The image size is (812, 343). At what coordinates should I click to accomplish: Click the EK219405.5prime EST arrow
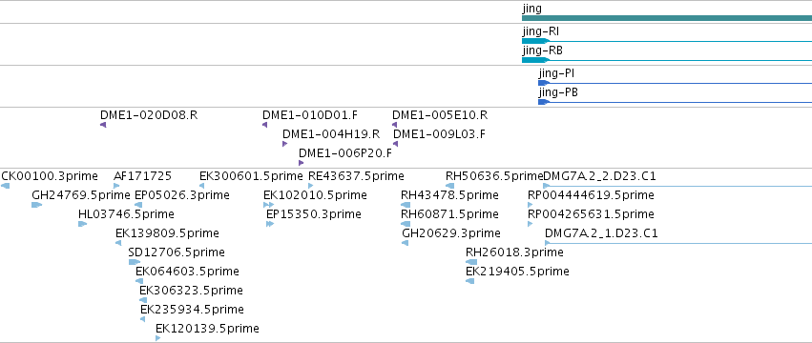pyautogui.click(x=469, y=281)
